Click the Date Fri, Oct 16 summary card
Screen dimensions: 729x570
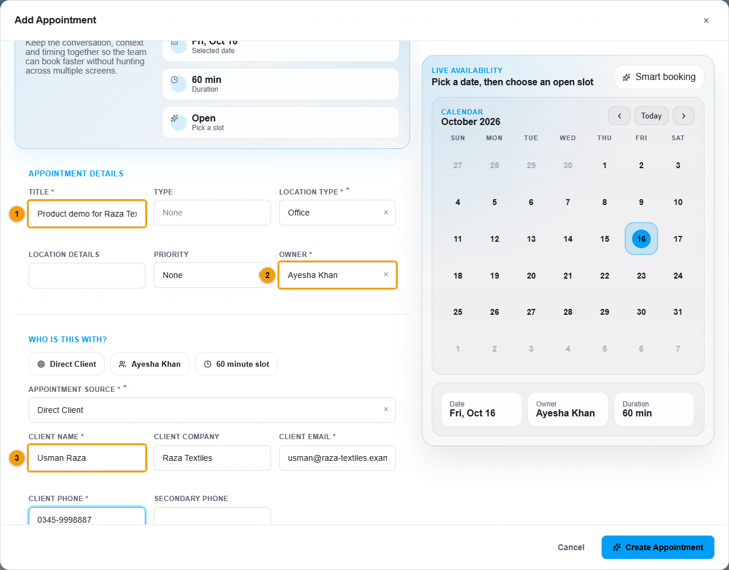(481, 409)
